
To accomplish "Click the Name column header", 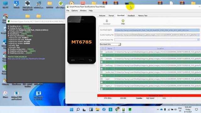I will tap(110, 49).
